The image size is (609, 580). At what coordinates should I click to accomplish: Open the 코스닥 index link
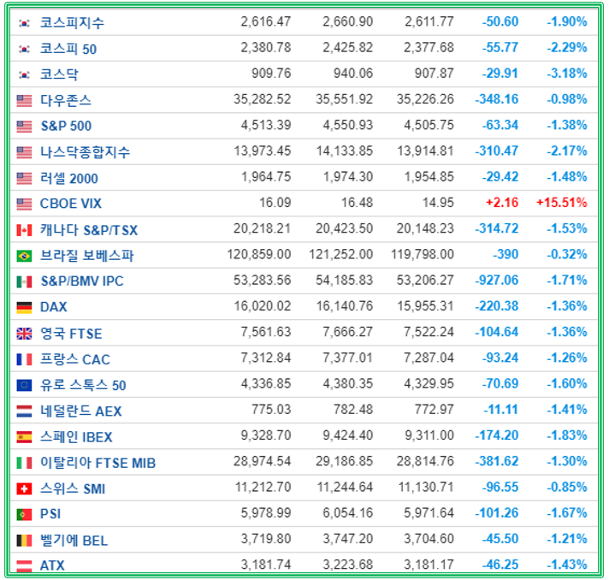(x=59, y=74)
